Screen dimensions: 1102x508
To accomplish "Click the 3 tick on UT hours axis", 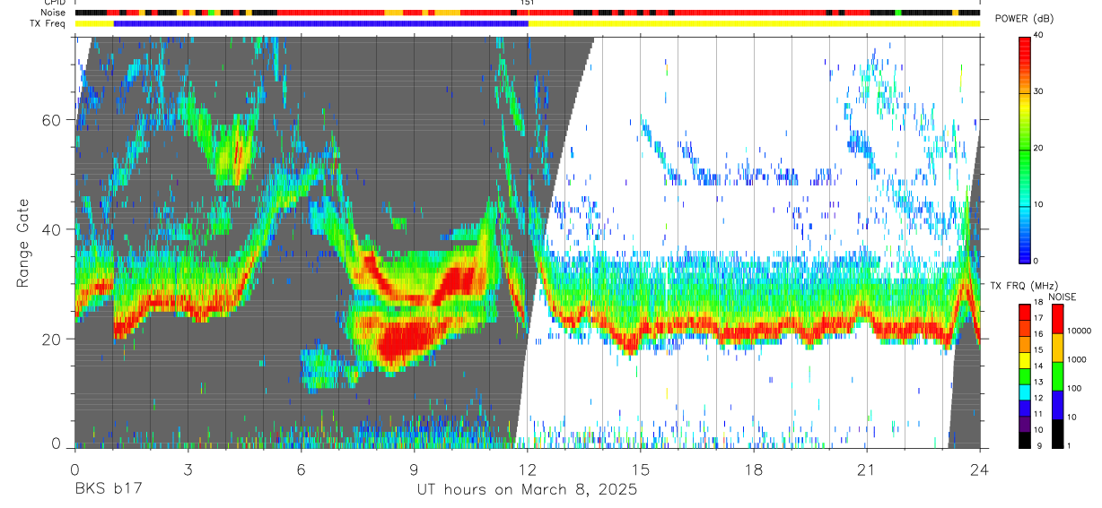I will click(187, 469).
